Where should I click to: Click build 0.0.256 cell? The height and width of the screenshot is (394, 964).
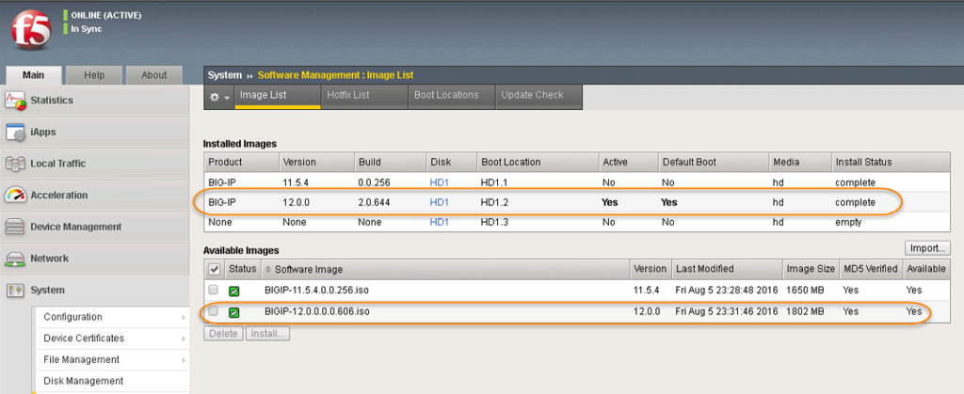(x=375, y=182)
